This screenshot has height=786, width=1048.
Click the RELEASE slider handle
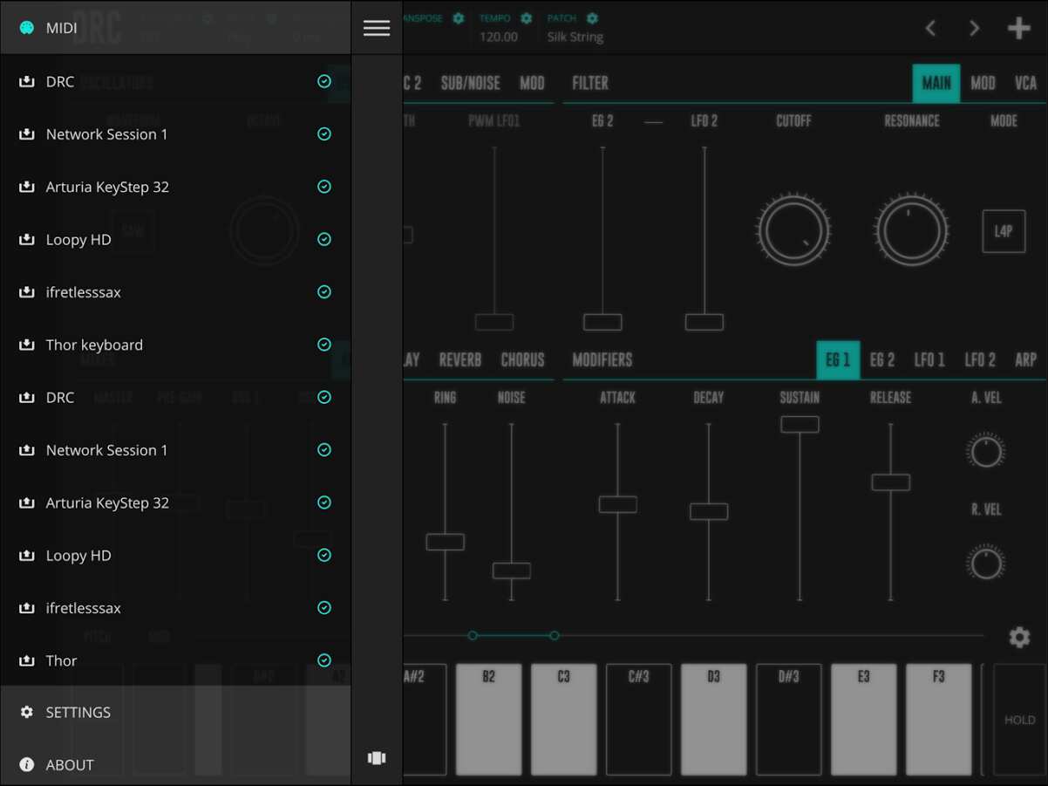click(890, 482)
